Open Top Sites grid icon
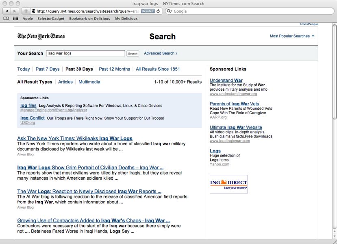The image size is (337, 244). click(x=15, y=18)
